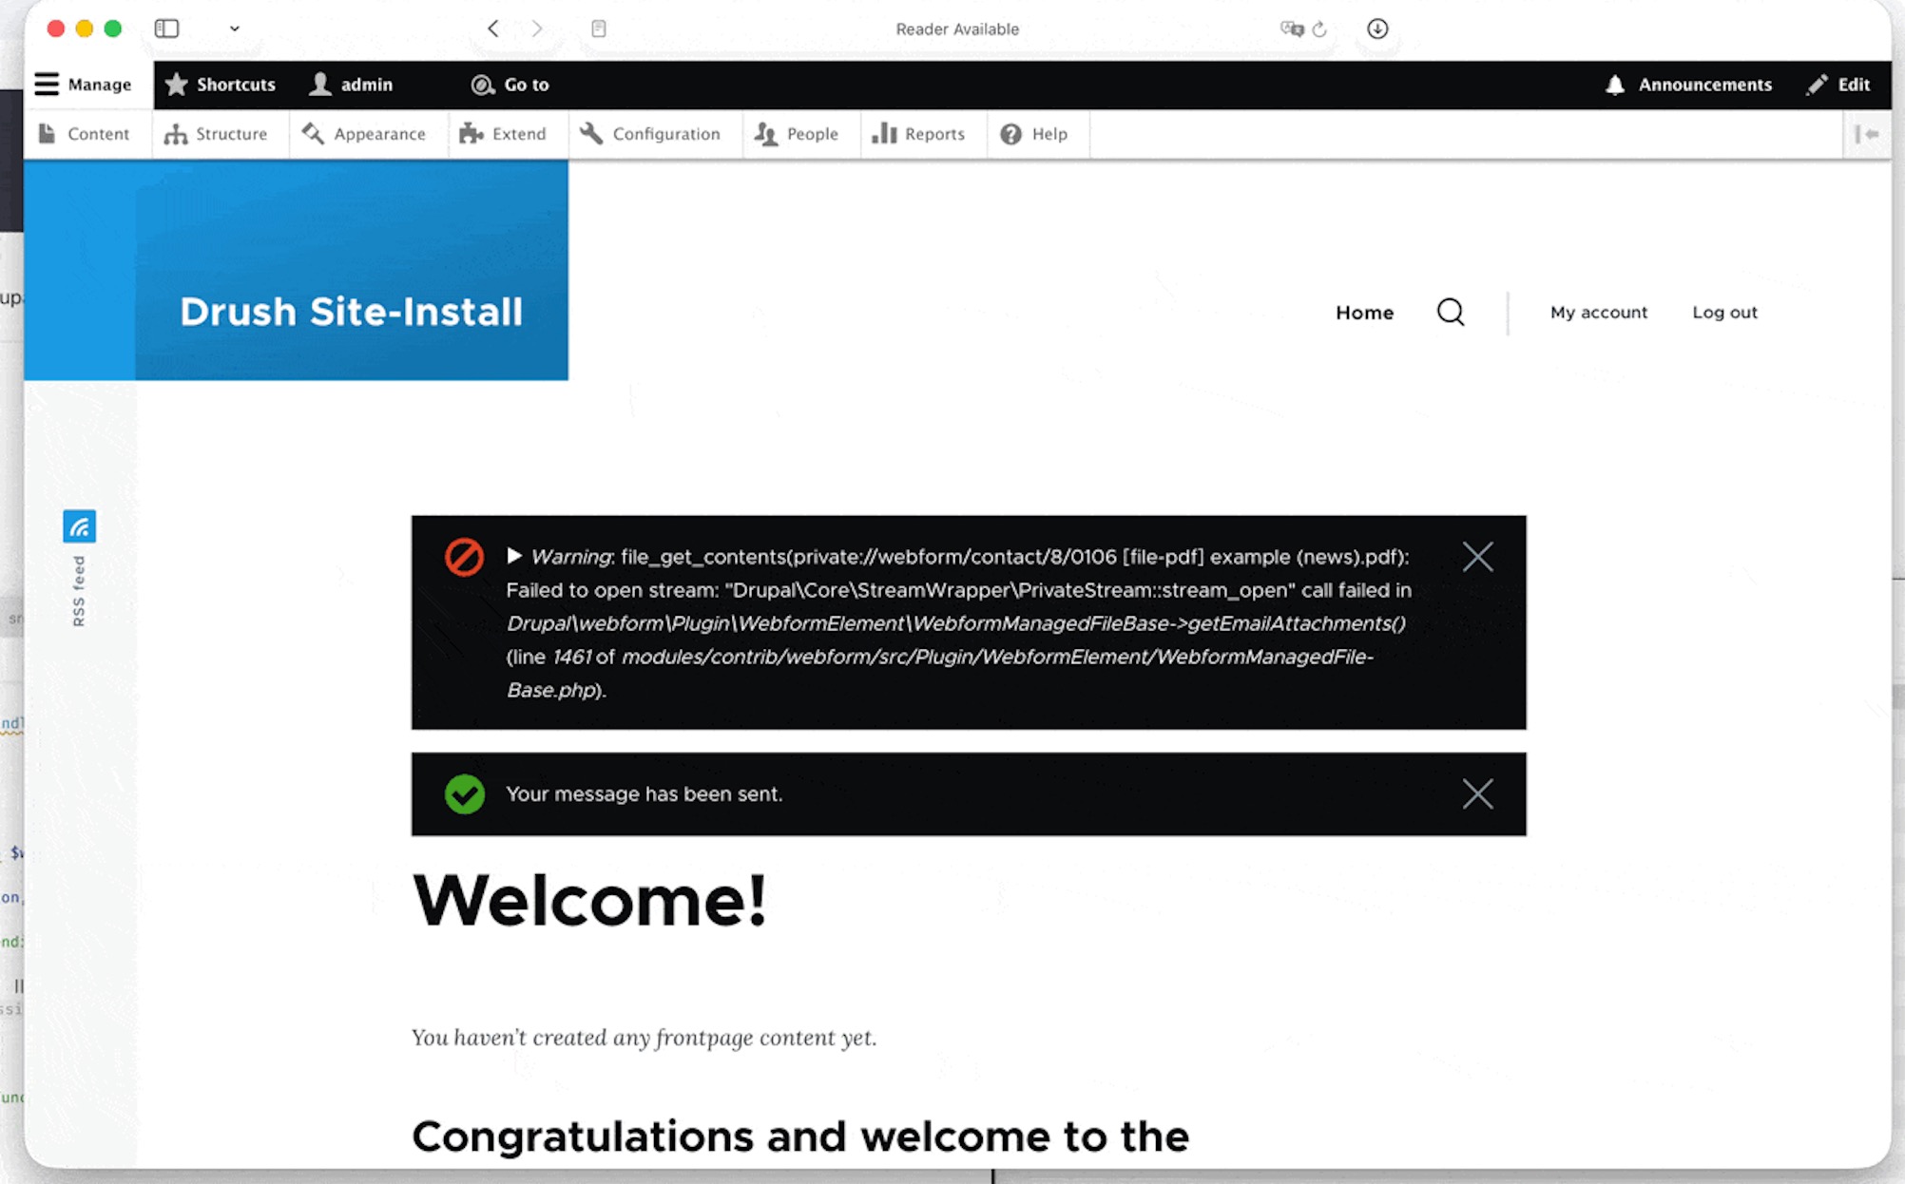Image resolution: width=1905 pixels, height=1184 pixels.
Task: Click the site search magnifier icon
Action: click(1450, 312)
